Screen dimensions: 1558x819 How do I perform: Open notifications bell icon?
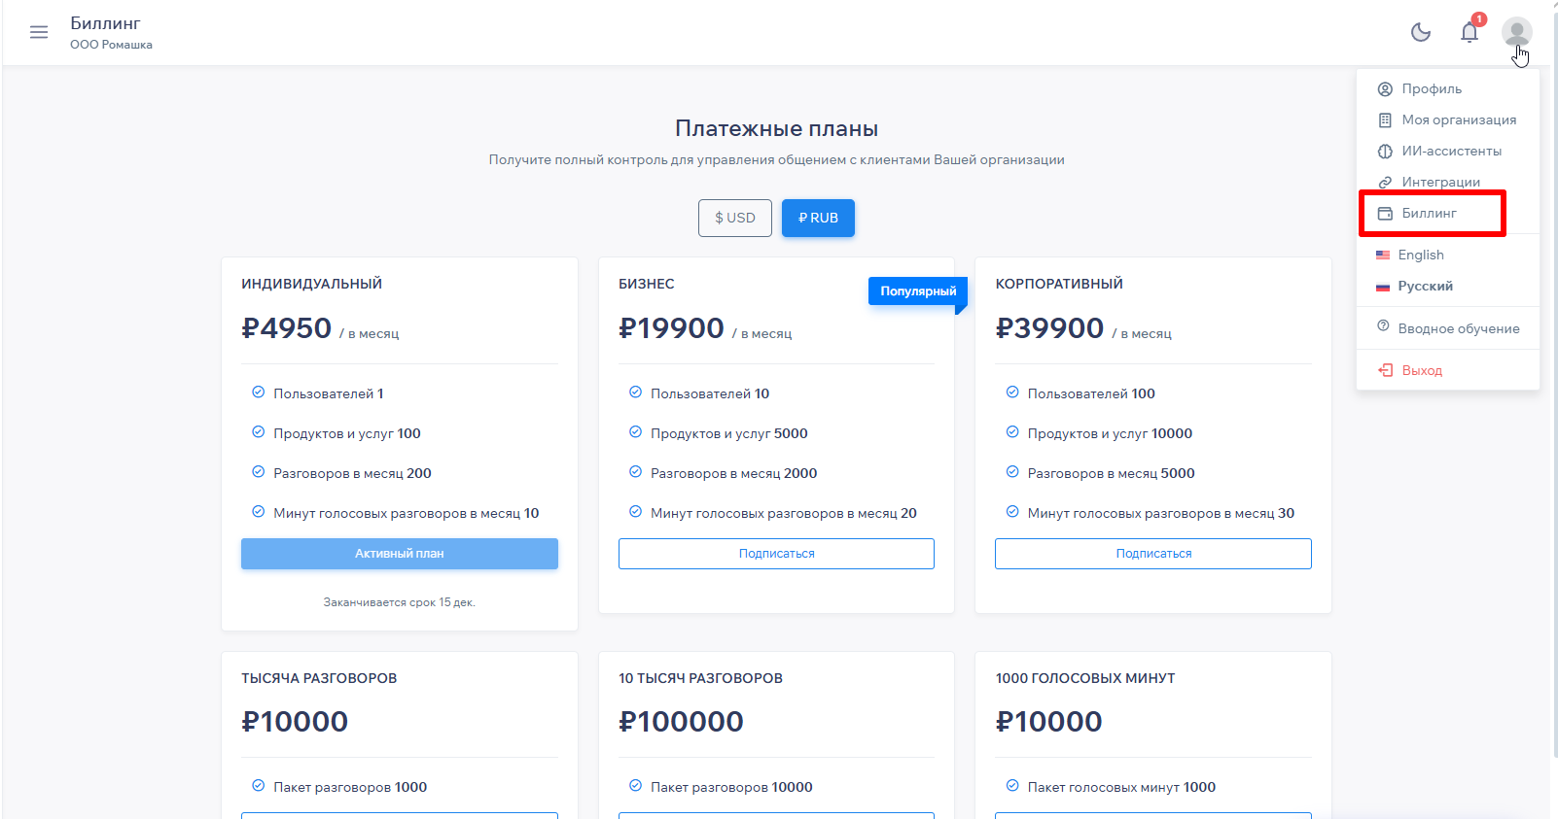point(1469,32)
